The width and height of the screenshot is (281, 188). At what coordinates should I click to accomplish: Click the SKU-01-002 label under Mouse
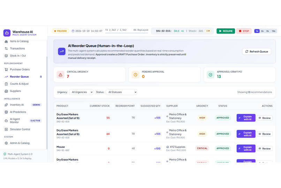[63, 151]
